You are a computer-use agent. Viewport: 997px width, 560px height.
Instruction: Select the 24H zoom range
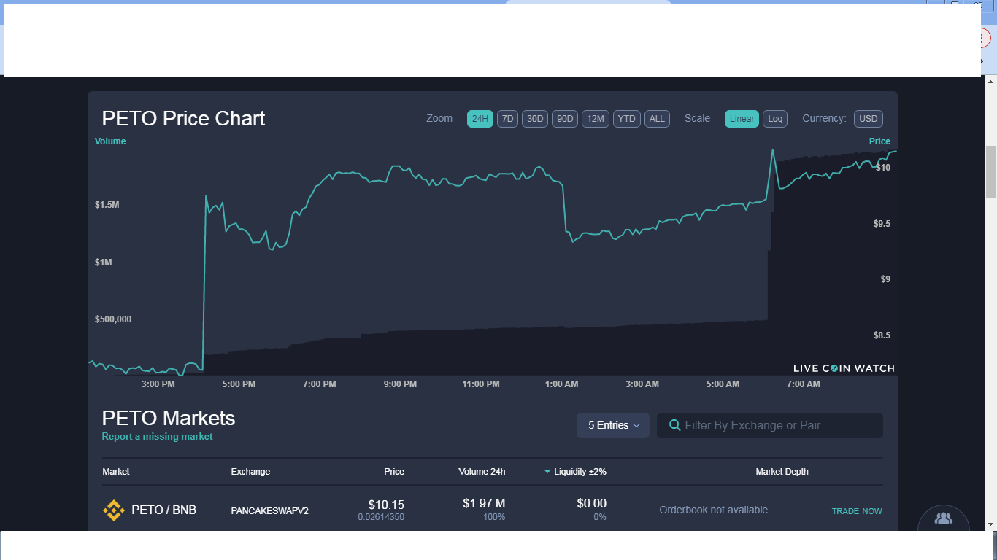click(480, 119)
